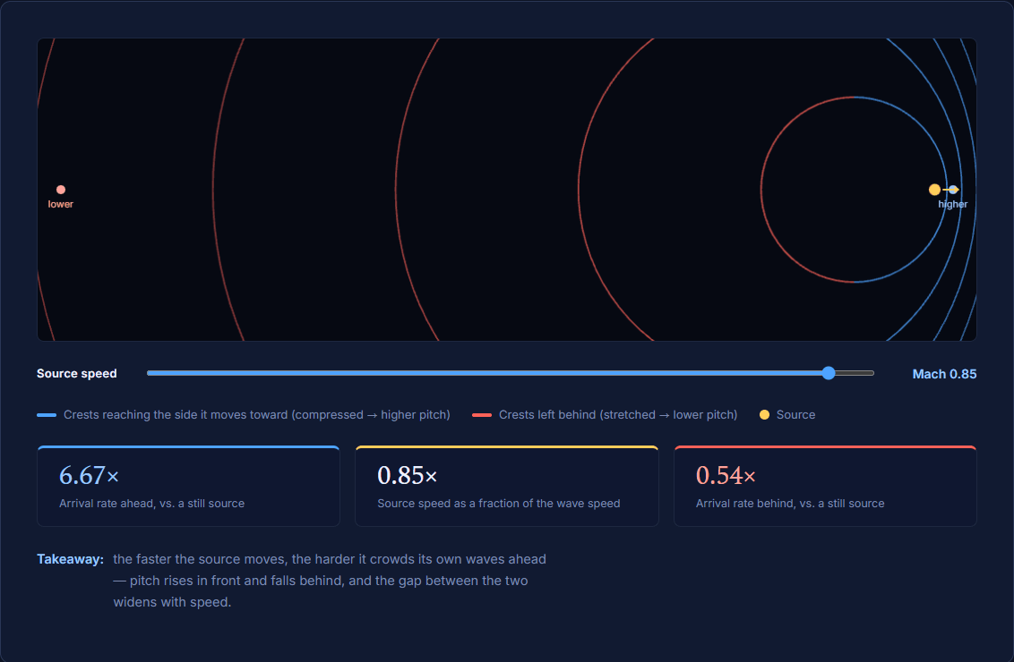Screen dimensions: 1014x662
Task: Click the red stretched-crests legend swatch
Action: (x=482, y=414)
